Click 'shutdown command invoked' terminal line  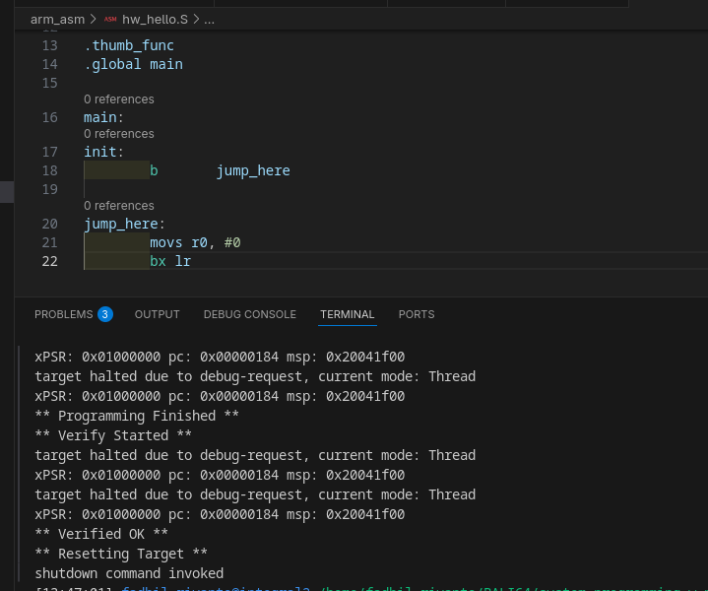click(x=129, y=573)
